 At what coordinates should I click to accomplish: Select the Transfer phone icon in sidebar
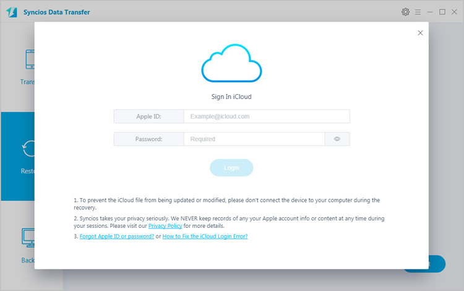point(30,59)
